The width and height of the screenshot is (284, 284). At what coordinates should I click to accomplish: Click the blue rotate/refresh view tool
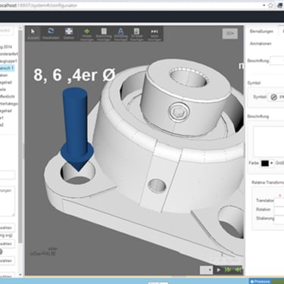(x=51, y=33)
